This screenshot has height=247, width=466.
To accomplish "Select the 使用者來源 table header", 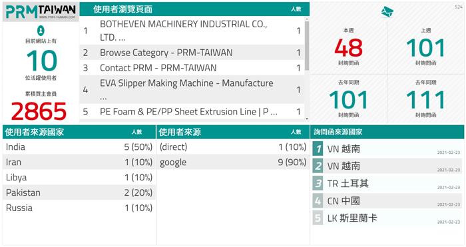I will tap(233, 132).
